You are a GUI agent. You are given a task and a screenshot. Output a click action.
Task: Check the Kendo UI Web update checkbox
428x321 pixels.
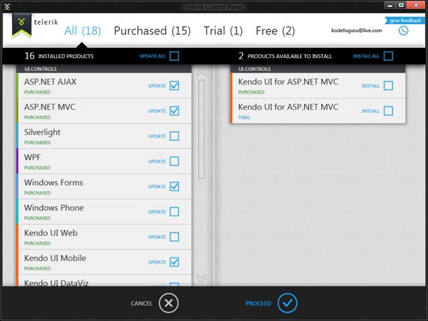point(174,237)
